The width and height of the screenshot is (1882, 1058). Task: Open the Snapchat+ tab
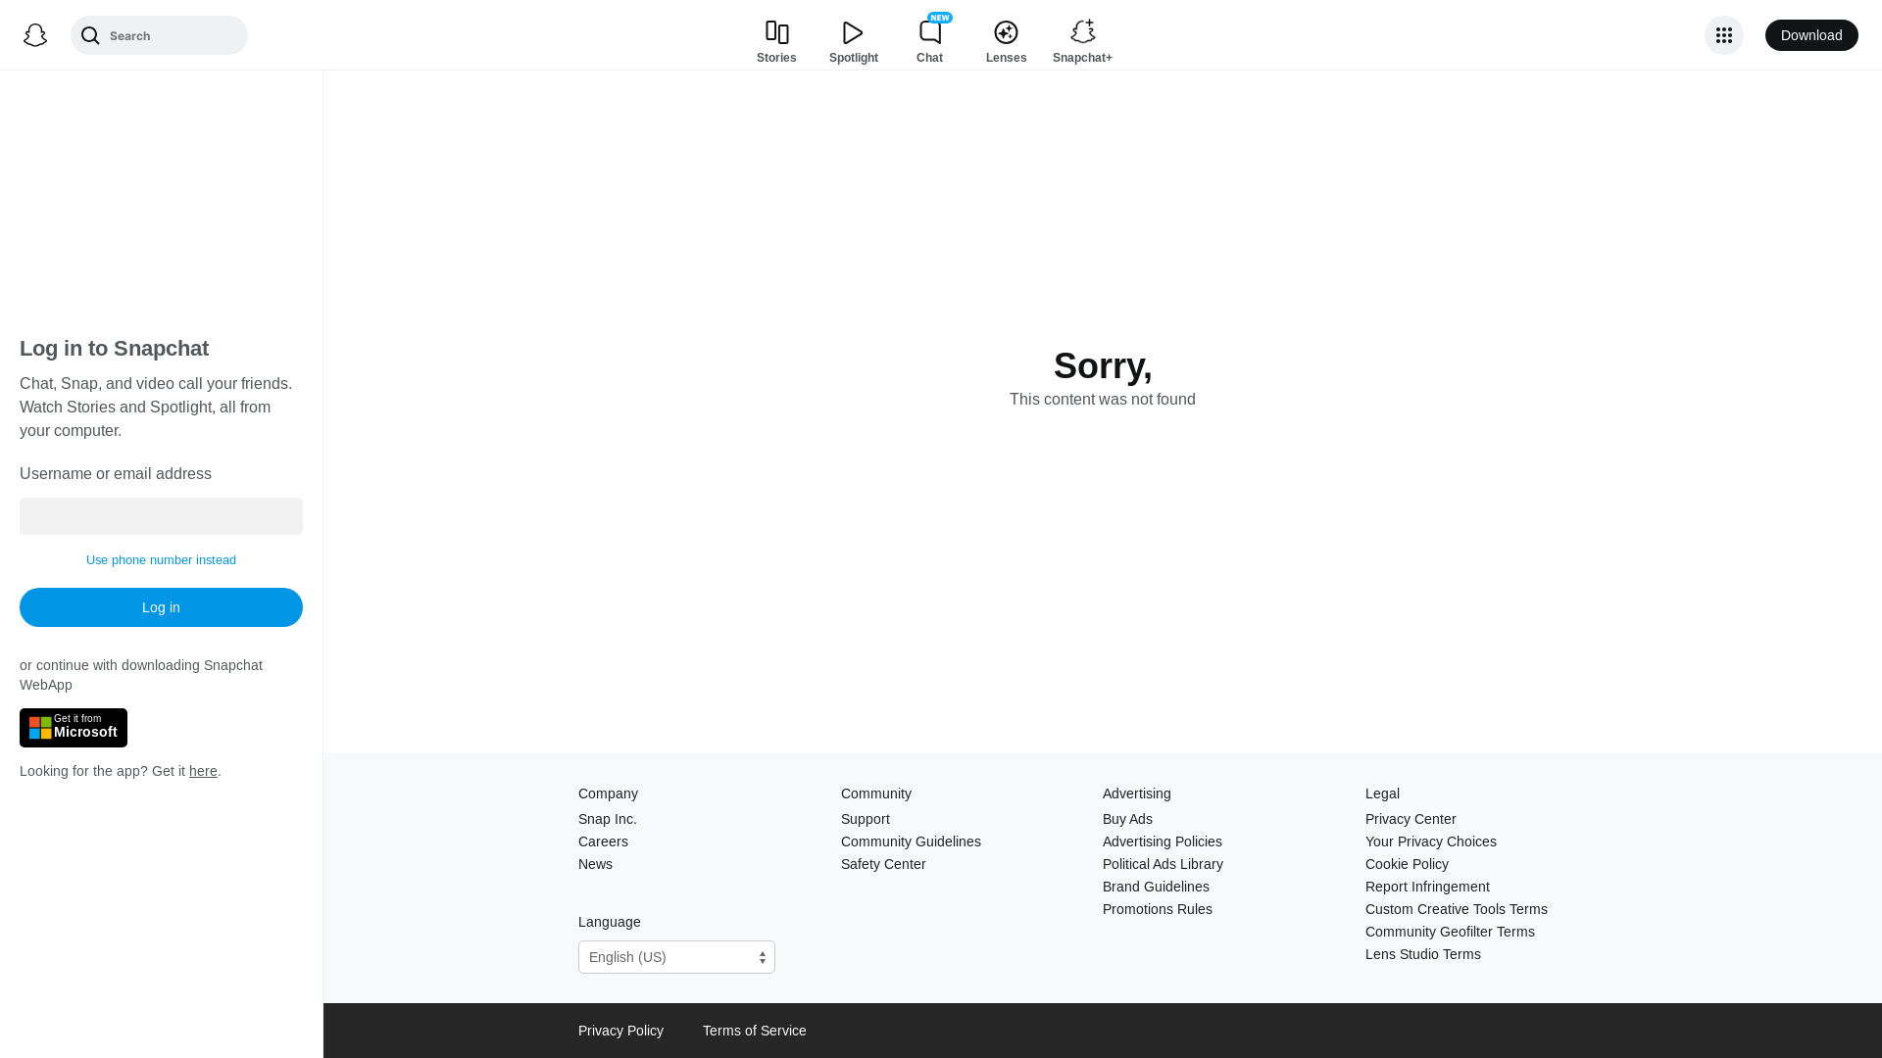(x=1082, y=42)
